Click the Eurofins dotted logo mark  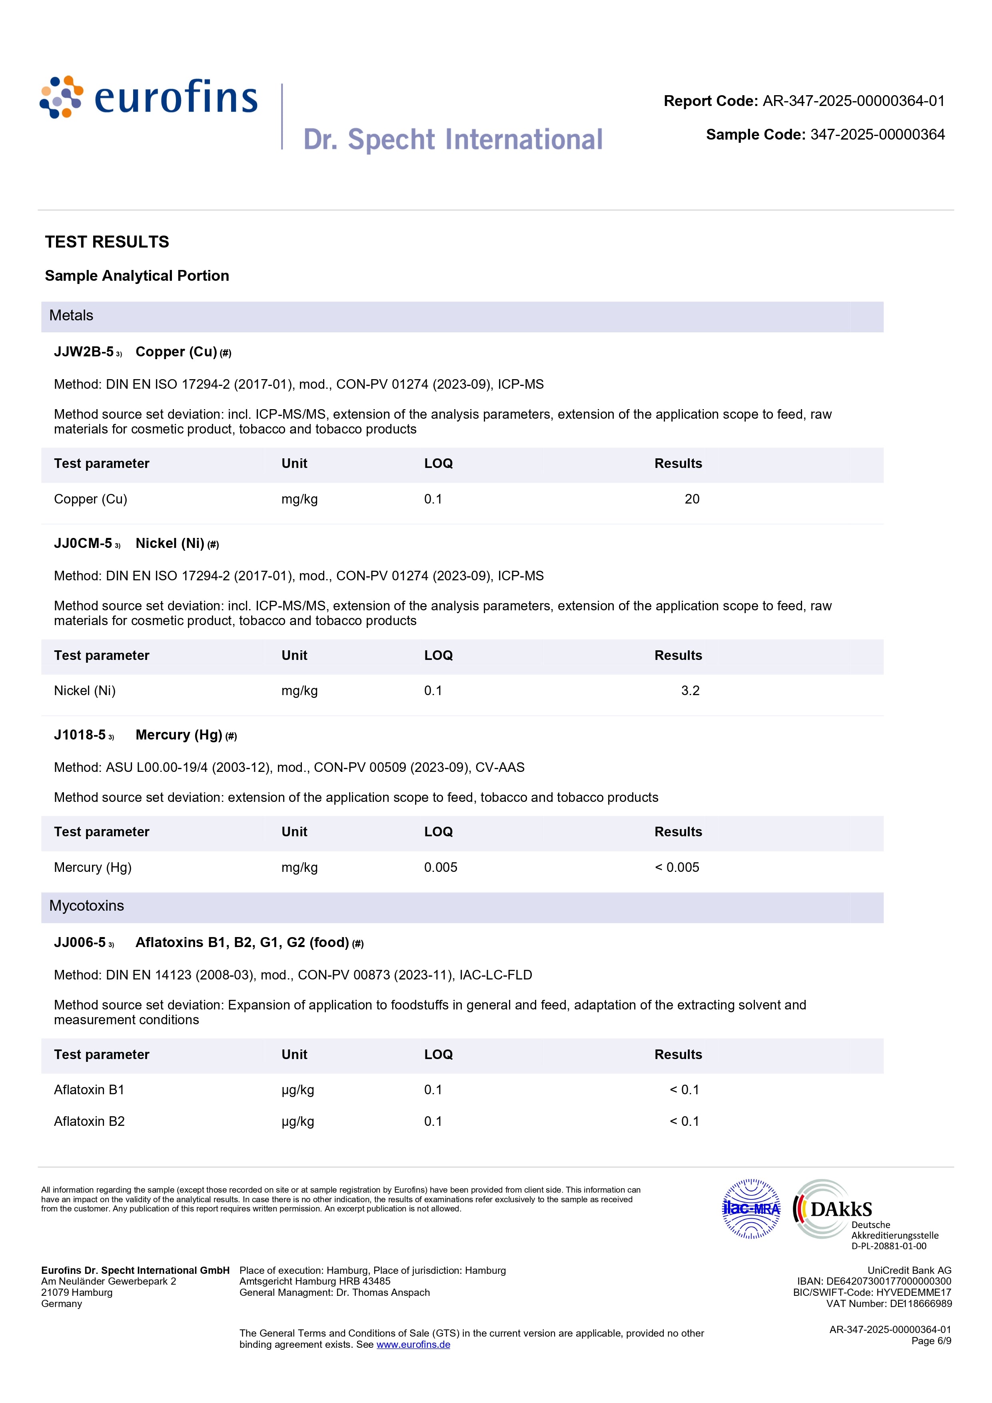point(61,96)
